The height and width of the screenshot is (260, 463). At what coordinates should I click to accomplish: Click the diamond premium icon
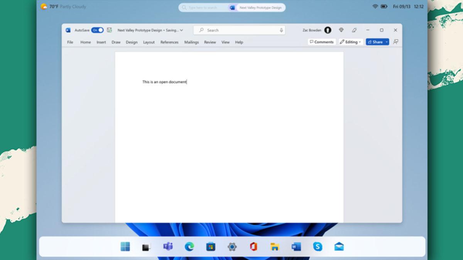pos(341,30)
